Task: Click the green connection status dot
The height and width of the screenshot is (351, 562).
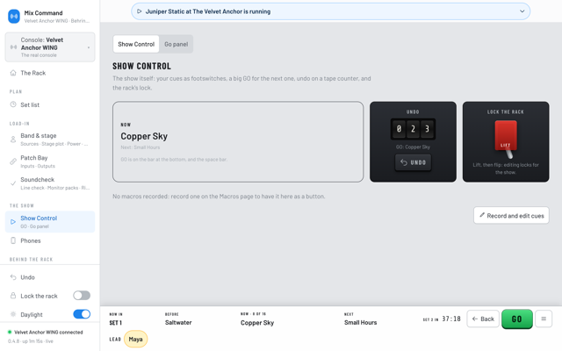Action: point(10,332)
